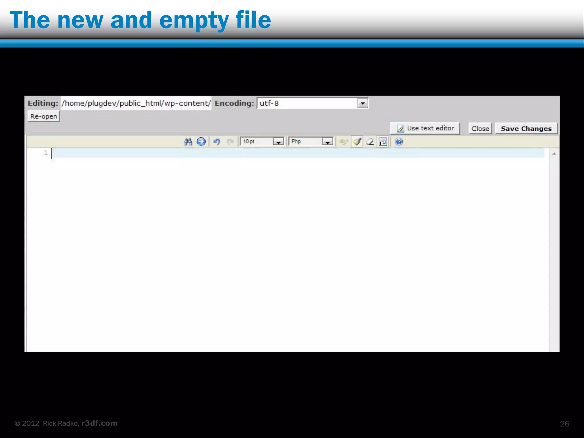This screenshot has width=584, height=438.
Task: Click line number 1 in the gutter
Action: pos(46,153)
